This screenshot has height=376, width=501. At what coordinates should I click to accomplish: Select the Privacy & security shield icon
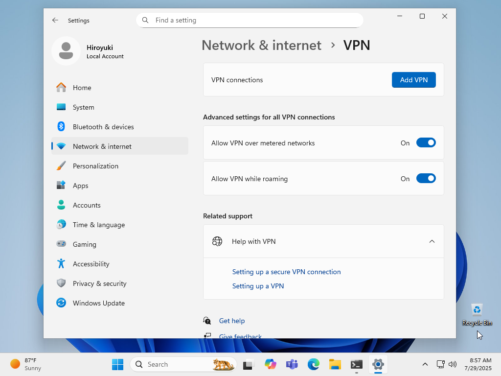61,283
